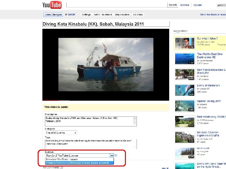This screenshot has width=226, height=169.
Task: Click in the YouTube search box
Action: (x=117, y=5)
